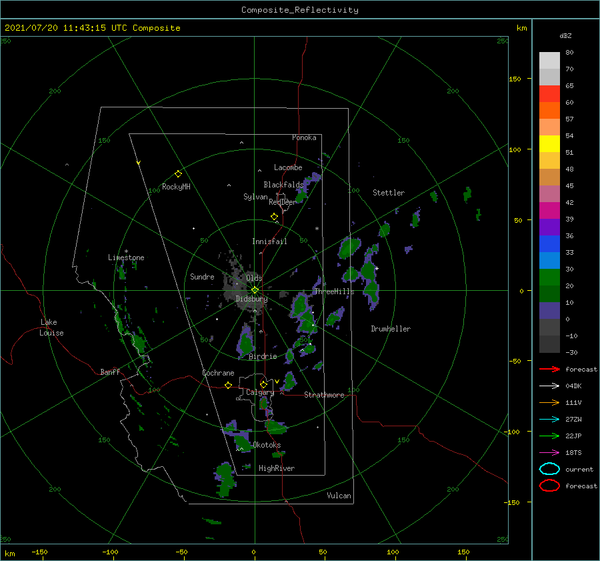This screenshot has height=561, width=600.
Task: Click the red forecast arrow in legend
Action: point(549,369)
